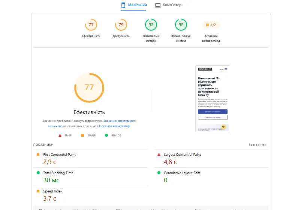Click the Cumulative Layout Shift metric

(x=211, y=177)
